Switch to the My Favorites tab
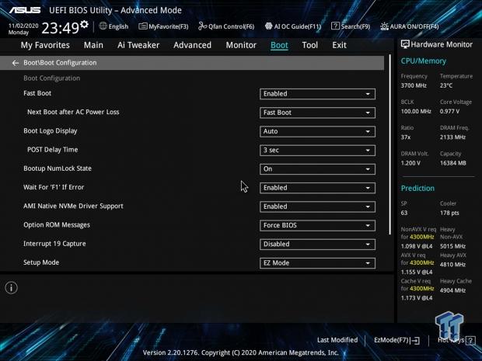 45,45
